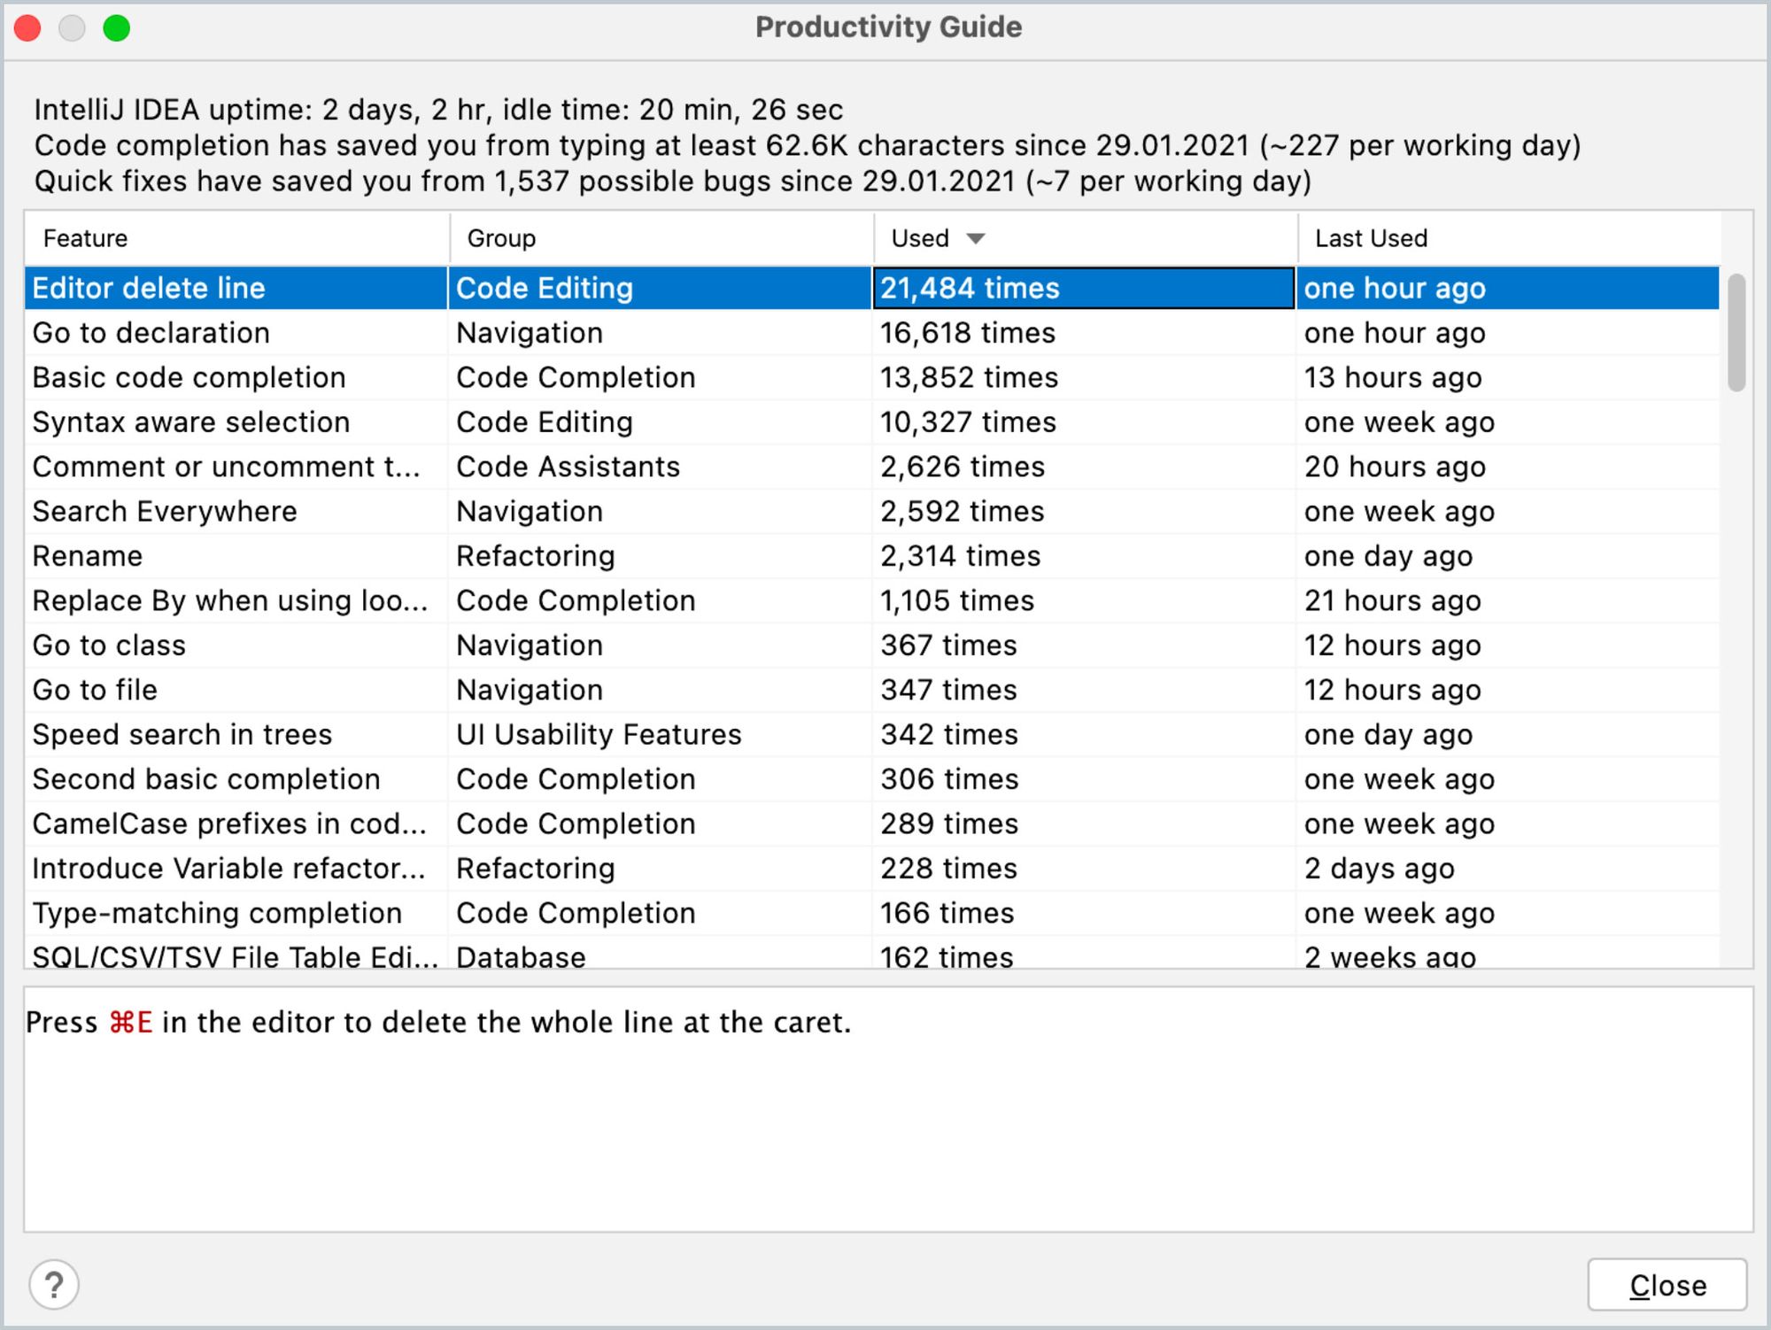1771x1330 pixels.
Task: Click the 2,592 times cell
Action: (1085, 511)
